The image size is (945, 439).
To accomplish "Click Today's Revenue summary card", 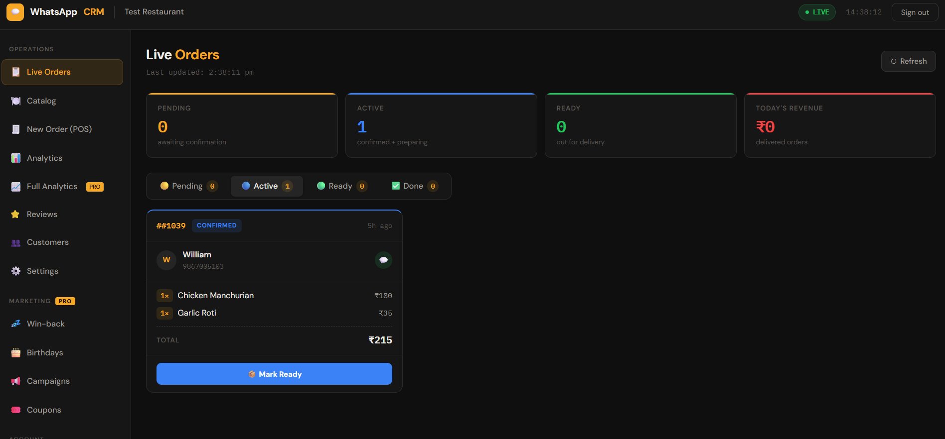I will point(840,125).
